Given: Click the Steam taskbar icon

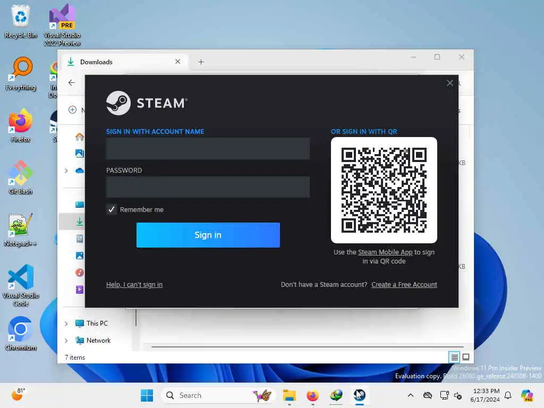Looking at the screenshot, I should pyautogui.click(x=360, y=395).
